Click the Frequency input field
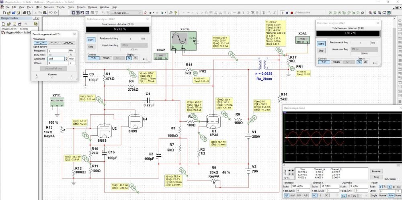The width and height of the screenshot is (402, 200). (x=58, y=51)
